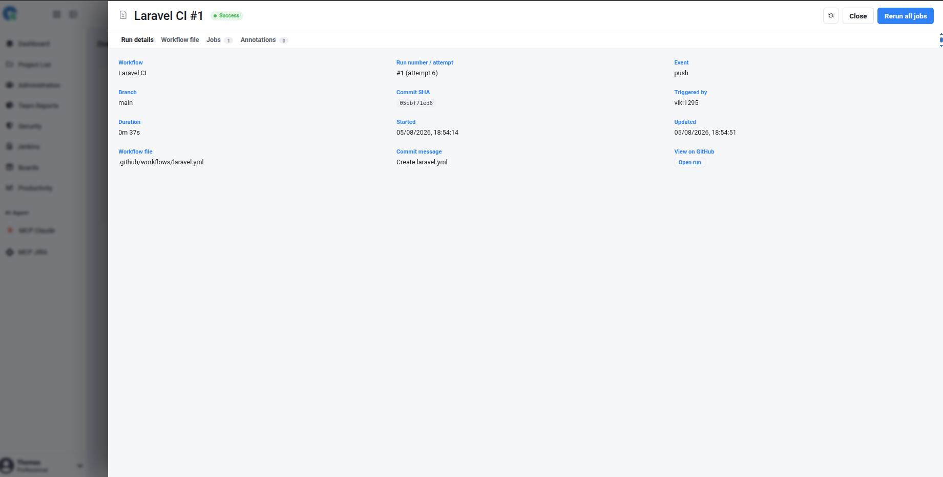The height and width of the screenshot is (477, 943).
Task: Select Security in the background sidebar
Action: click(x=30, y=126)
